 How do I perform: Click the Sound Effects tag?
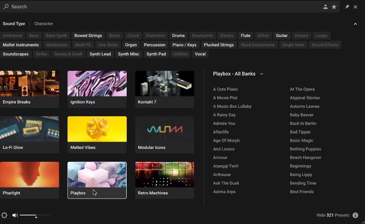pyautogui.click(x=325, y=45)
